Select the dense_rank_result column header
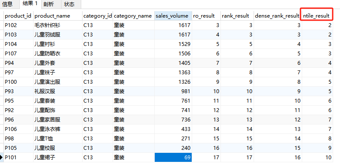Screen dimensions: 340x164 click(278, 16)
